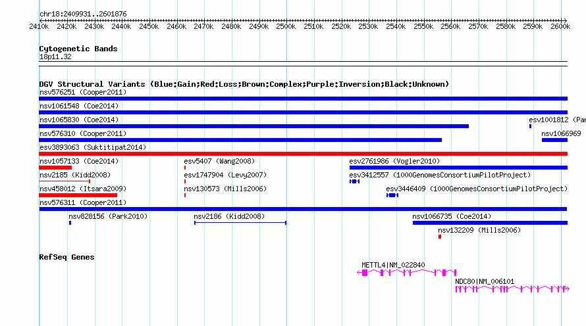
Task: Select the 2550k ruler tick label
Action: pos(423,26)
